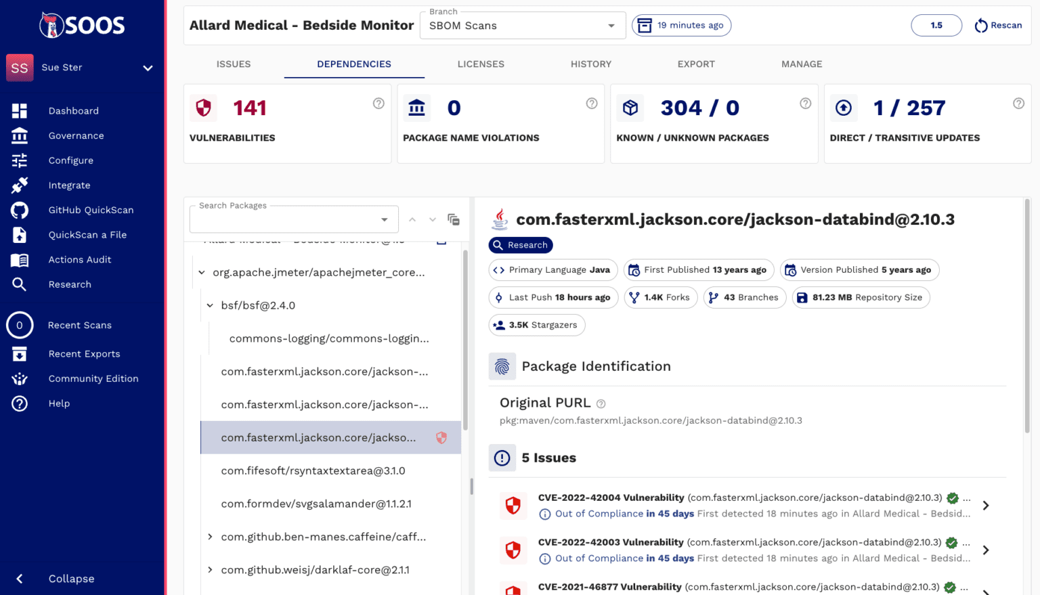The width and height of the screenshot is (1040, 595).
Task: Click the help icon on Vulnerabilities card
Action: click(378, 104)
